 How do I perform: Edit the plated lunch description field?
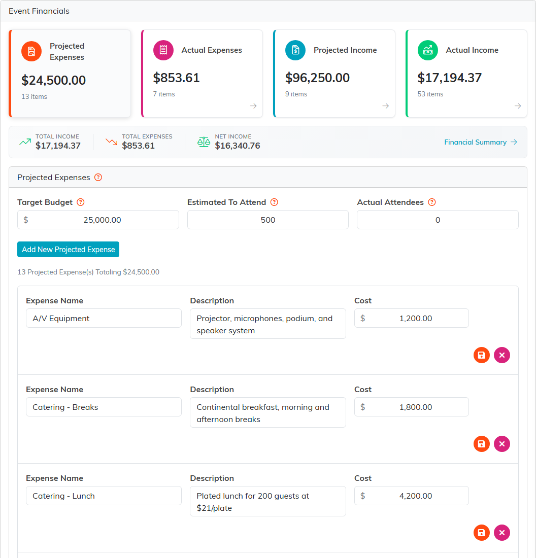268,501
